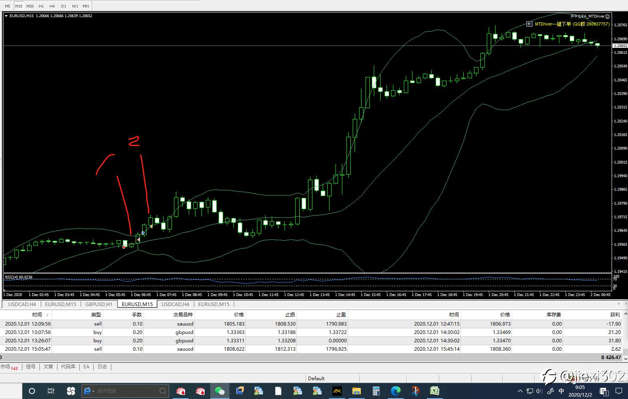
Task: Click the plus icon beside MTDriver label
Action: click(x=529, y=24)
